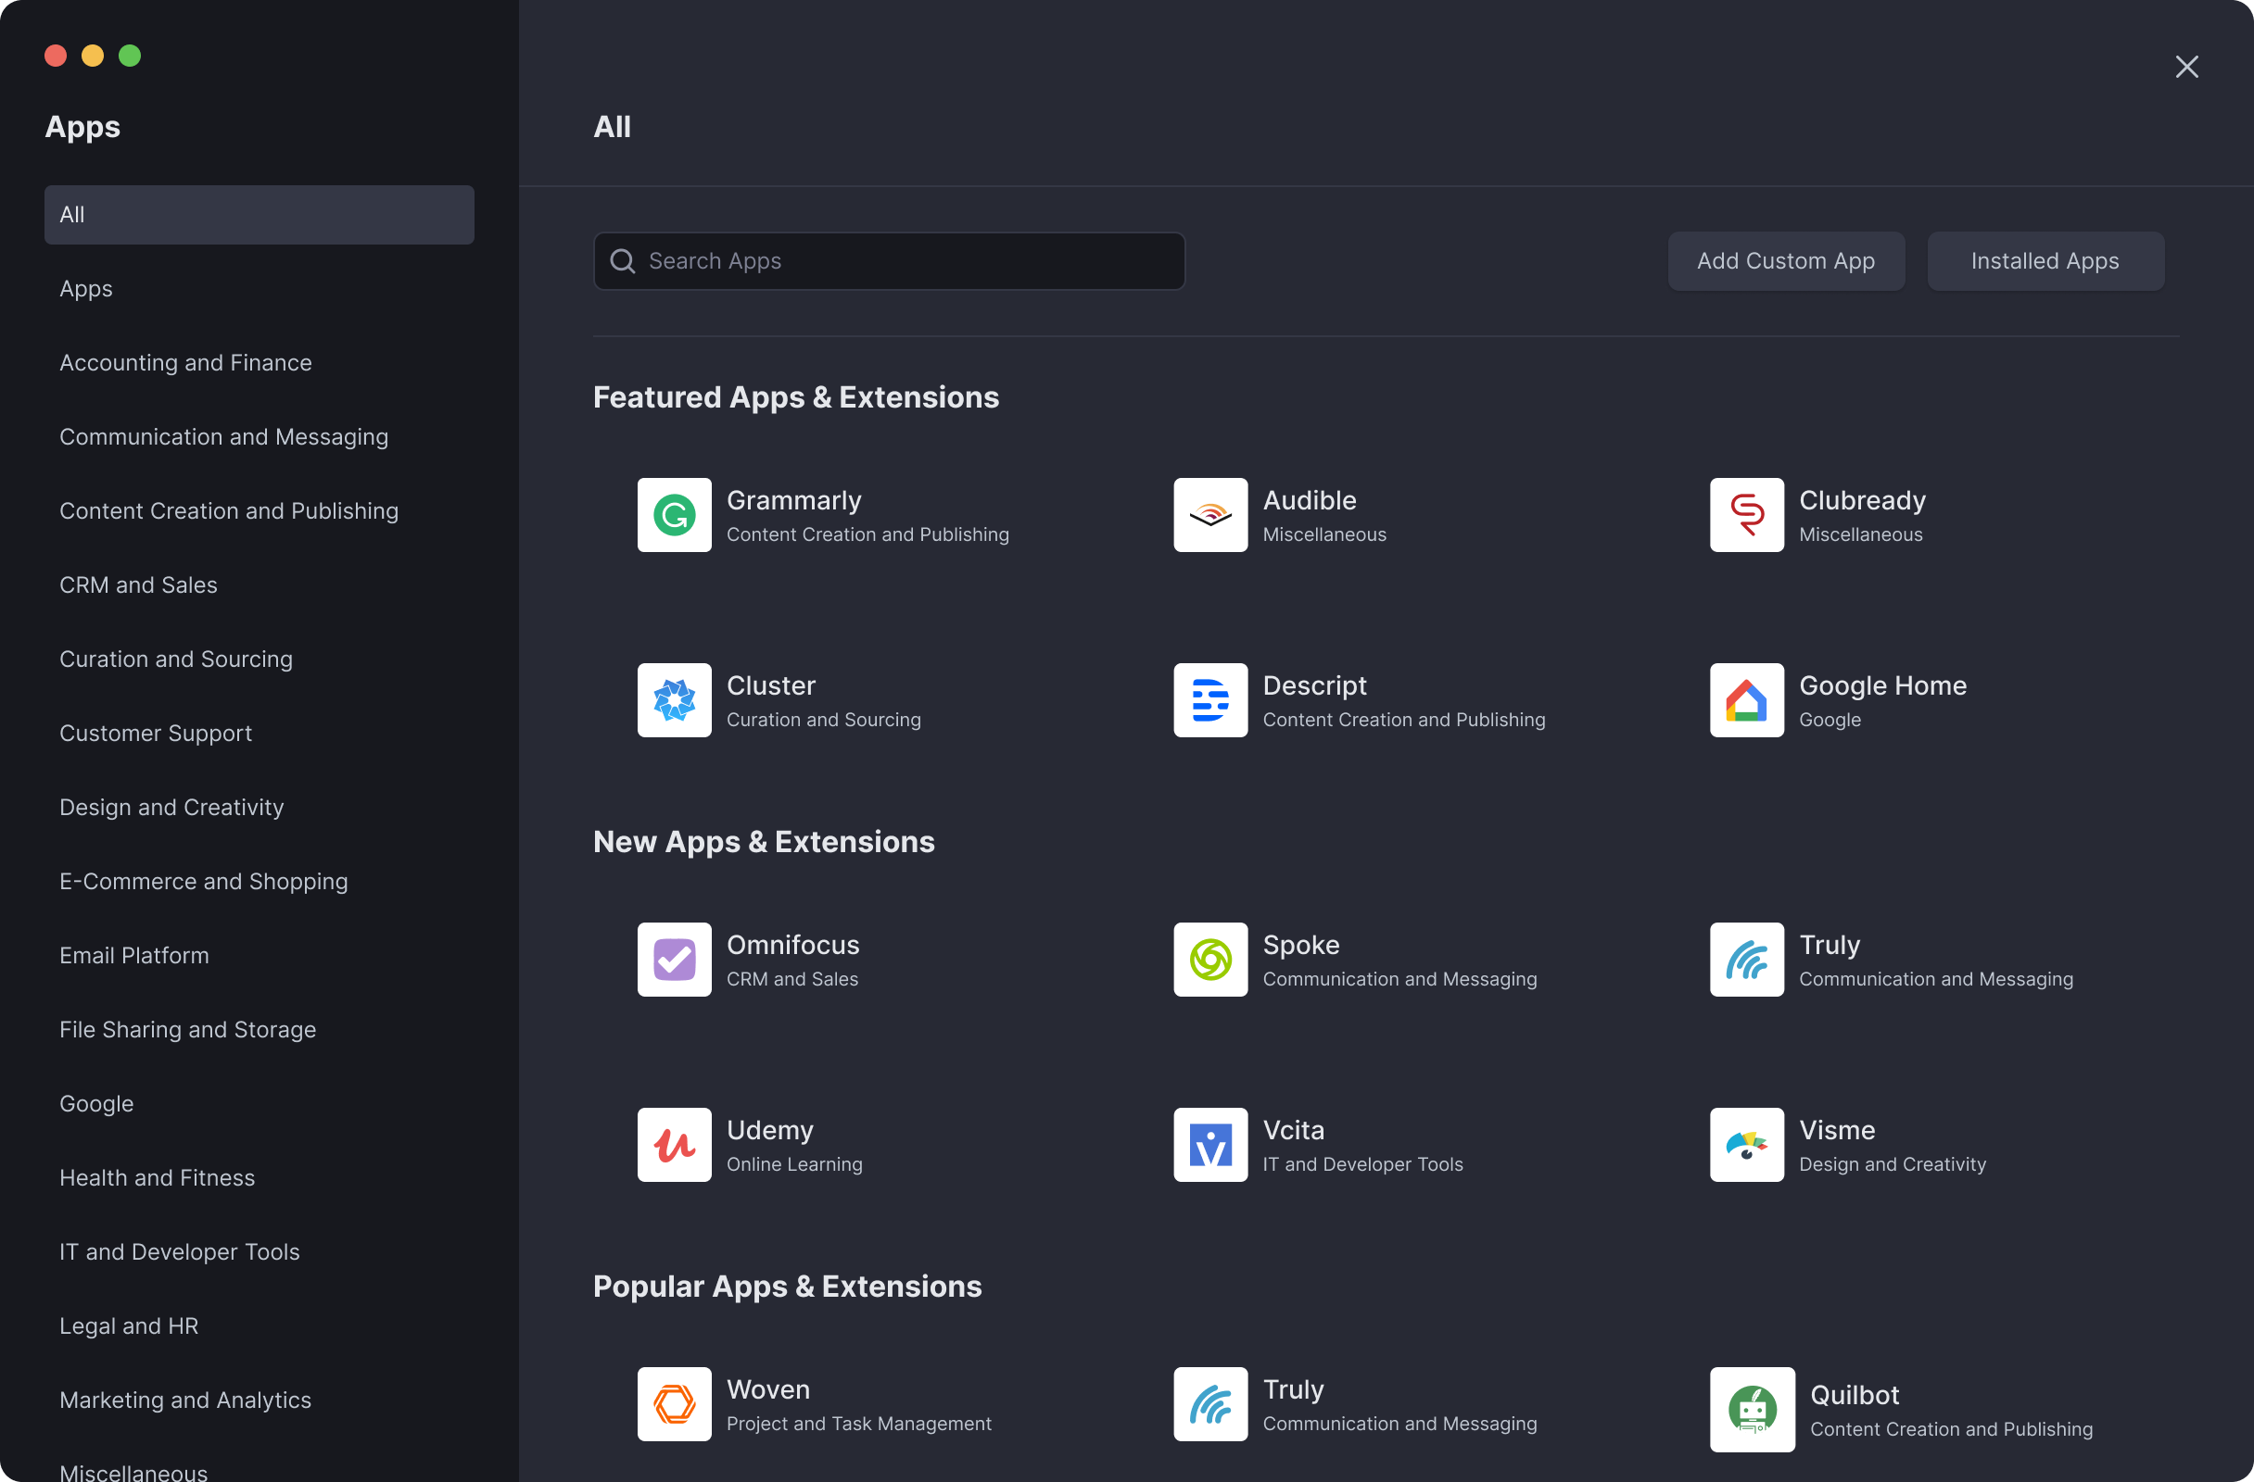The height and width of the screenshot is (1482, 2254).
Task: Click "Content Creation and Publishing" under Quilbot
Action: (x=1951, y=1430)
